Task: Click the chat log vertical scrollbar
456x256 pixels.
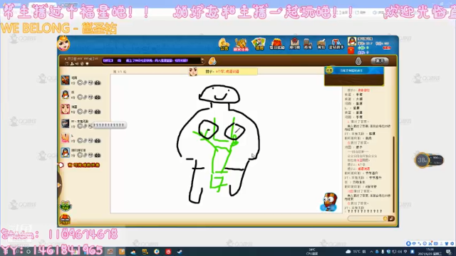Action: pyautogui.click(x=394, y=174)
